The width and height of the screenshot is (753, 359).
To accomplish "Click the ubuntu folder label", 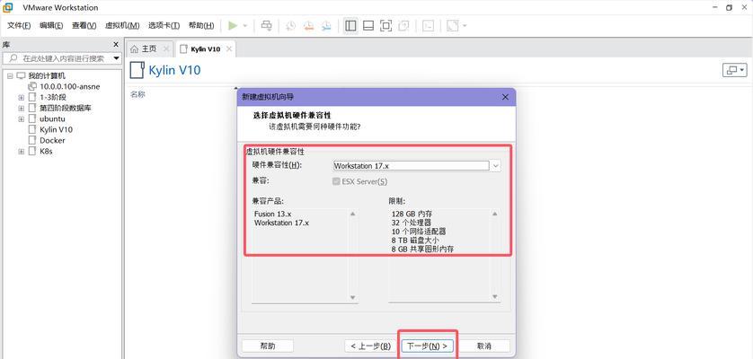I will 52,119.
